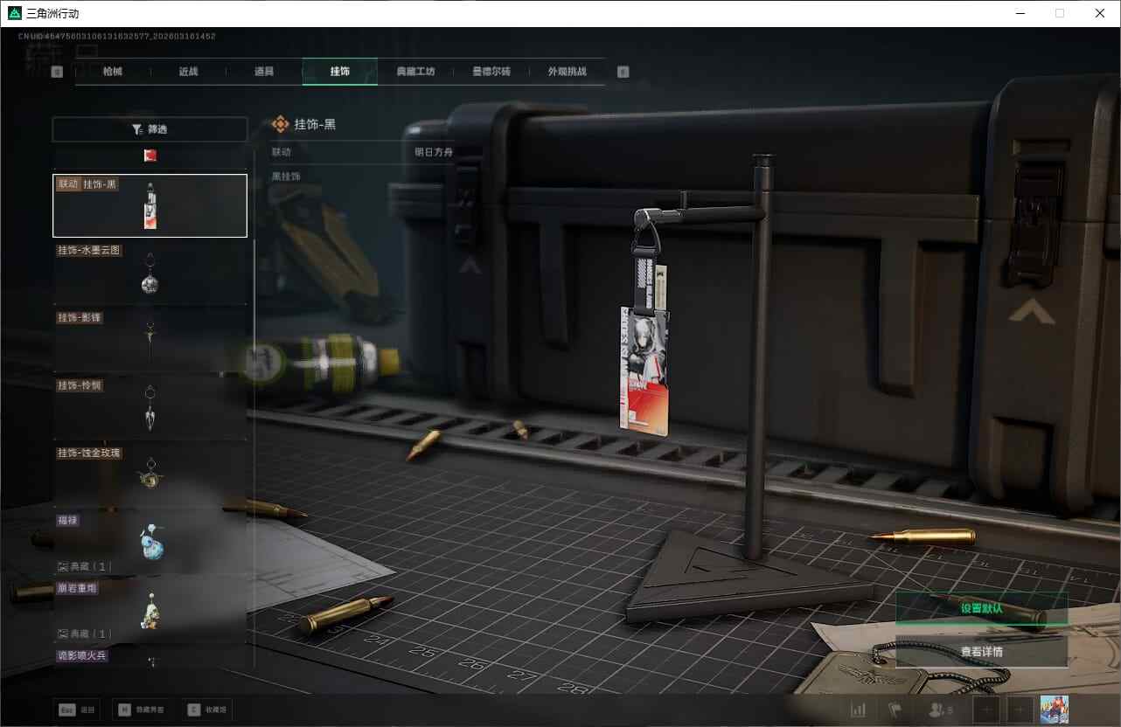Choose the 挂饰-影锋 charm
The image size is (1121, 727).
(x=150, y=339)
